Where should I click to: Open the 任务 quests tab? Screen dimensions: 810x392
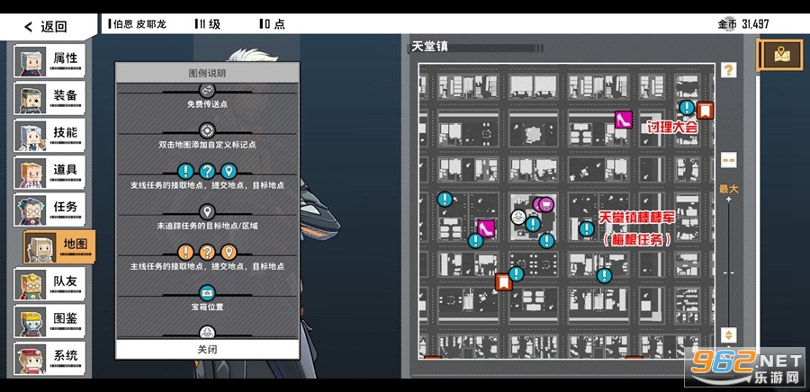click(49, 209)
